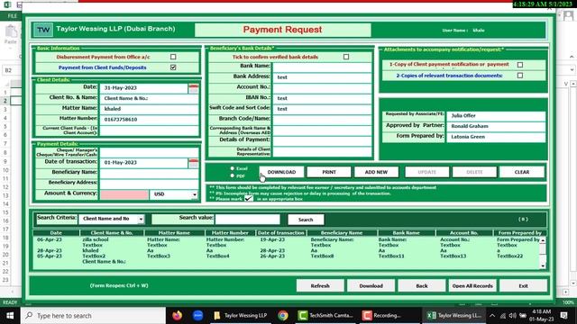Image resolution: width=577 pixels, height=324 pixels.
Task: Click the Matter Number field 01673758610
Action: (x=149, y=120)
